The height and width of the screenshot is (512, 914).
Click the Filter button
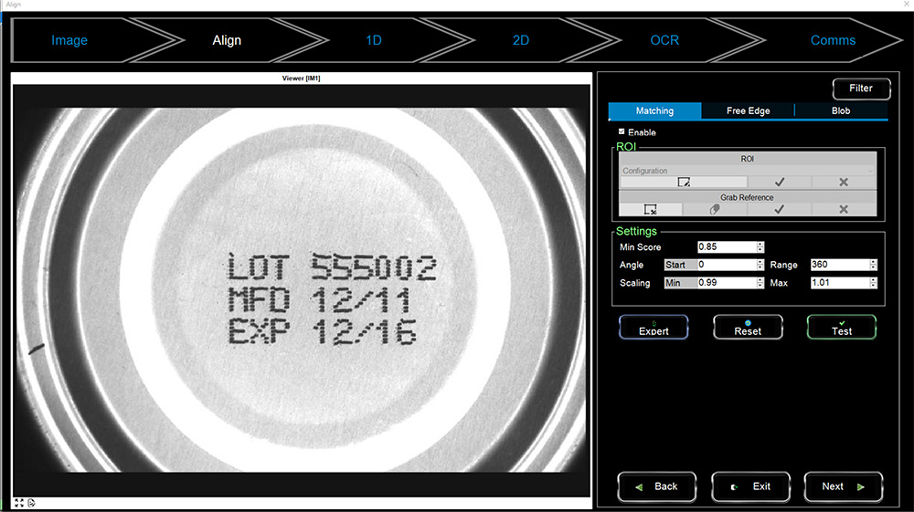pos(860,89)
